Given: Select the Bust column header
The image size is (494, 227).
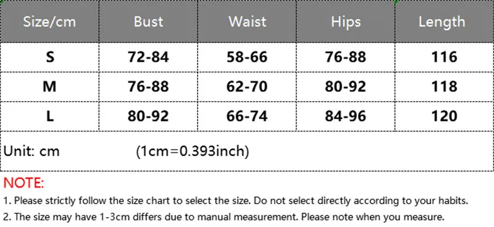Looking at the screenshot, I should (x=148, y=22).
